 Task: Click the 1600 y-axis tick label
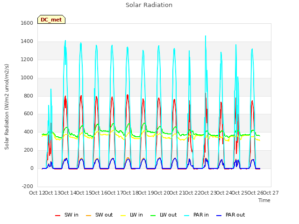[x=27, y=23]
